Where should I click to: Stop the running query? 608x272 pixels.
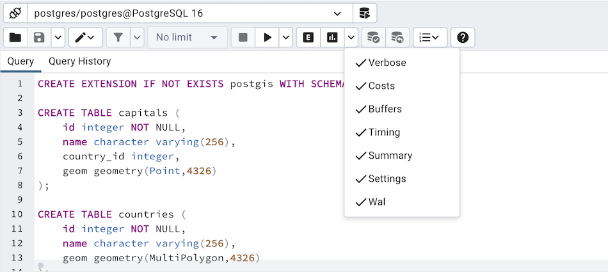(243, 37)
